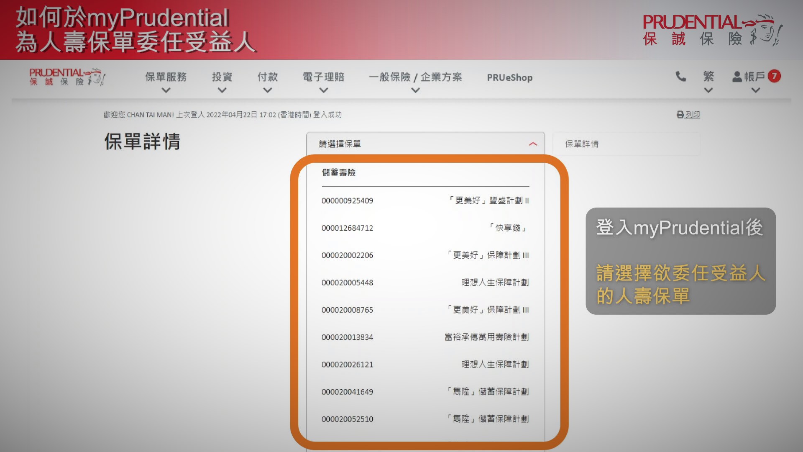Open the 投資 menu
803x452 pixels.
point(222,77)
